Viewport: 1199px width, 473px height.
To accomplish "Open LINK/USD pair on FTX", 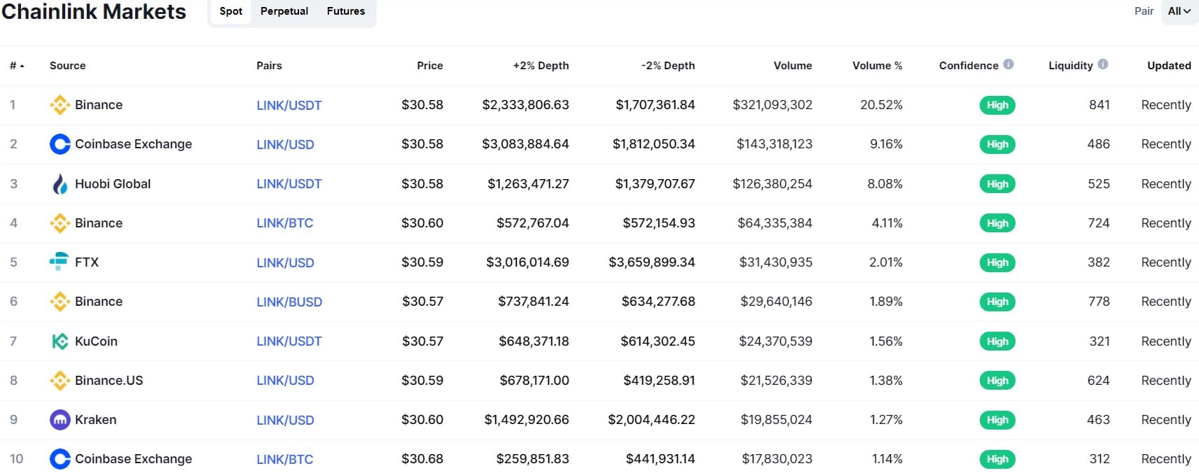I will [x=285, y=263].
